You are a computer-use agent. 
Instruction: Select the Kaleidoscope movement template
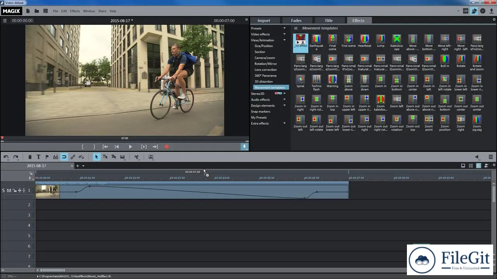pos(396,42)
